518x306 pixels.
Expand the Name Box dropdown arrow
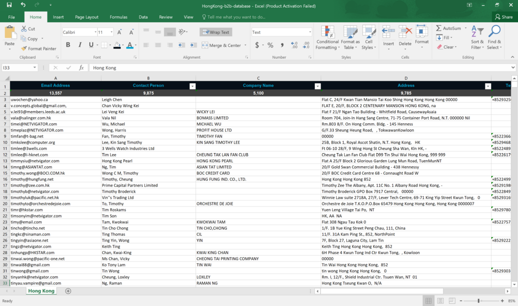pos(35,67)
